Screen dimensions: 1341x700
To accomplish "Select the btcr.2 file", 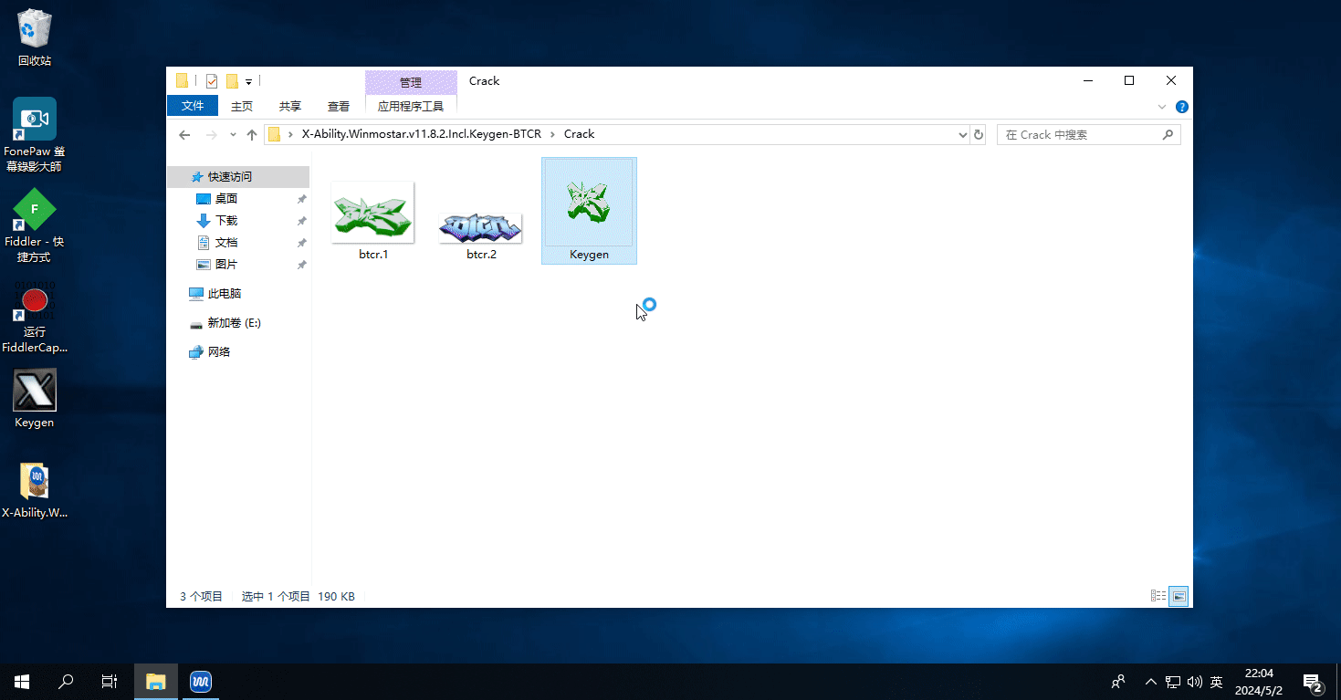I will pos(480,228).
